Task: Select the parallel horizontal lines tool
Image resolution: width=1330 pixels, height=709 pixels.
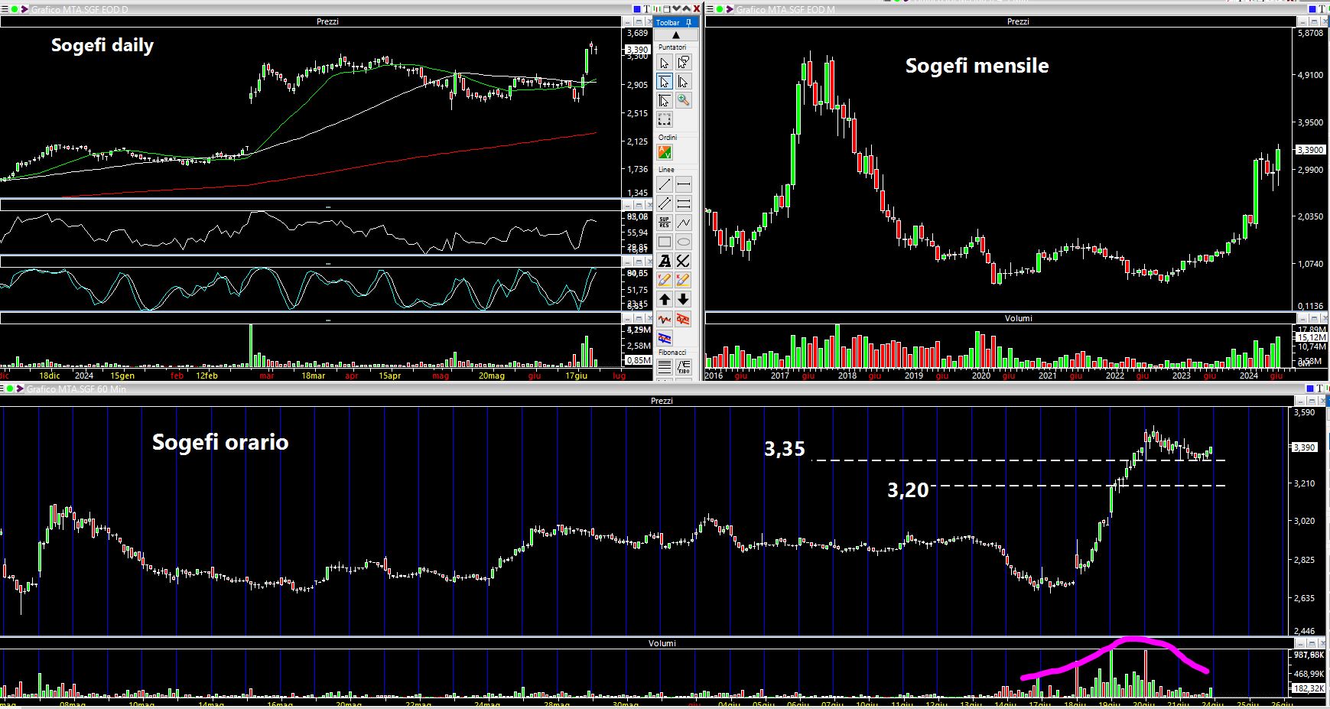Action: pos(683,203)
